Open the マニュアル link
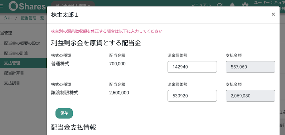Screen dimensions: 285x135 pos(201,5)
